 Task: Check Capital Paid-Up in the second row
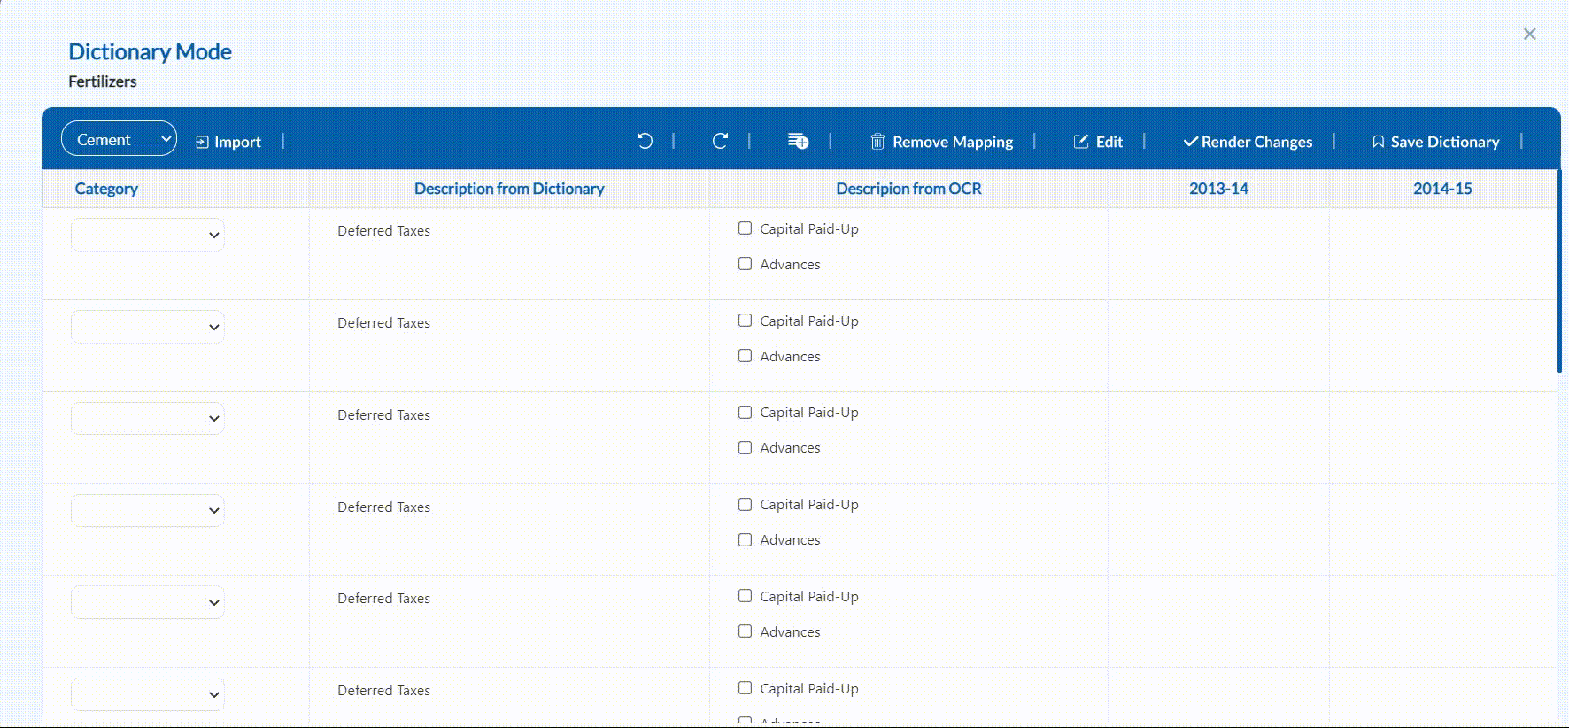pos(745,321)
